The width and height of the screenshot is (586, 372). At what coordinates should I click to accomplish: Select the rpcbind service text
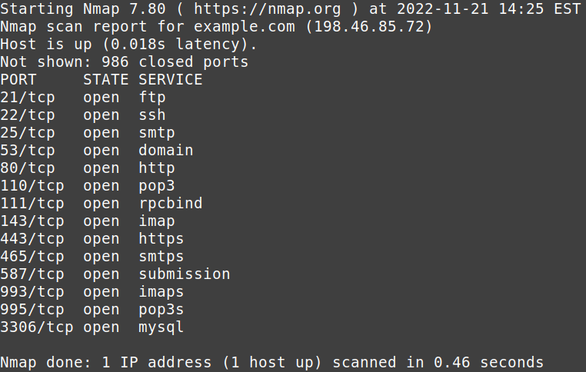pyautogui.click(x=171, y=203)
